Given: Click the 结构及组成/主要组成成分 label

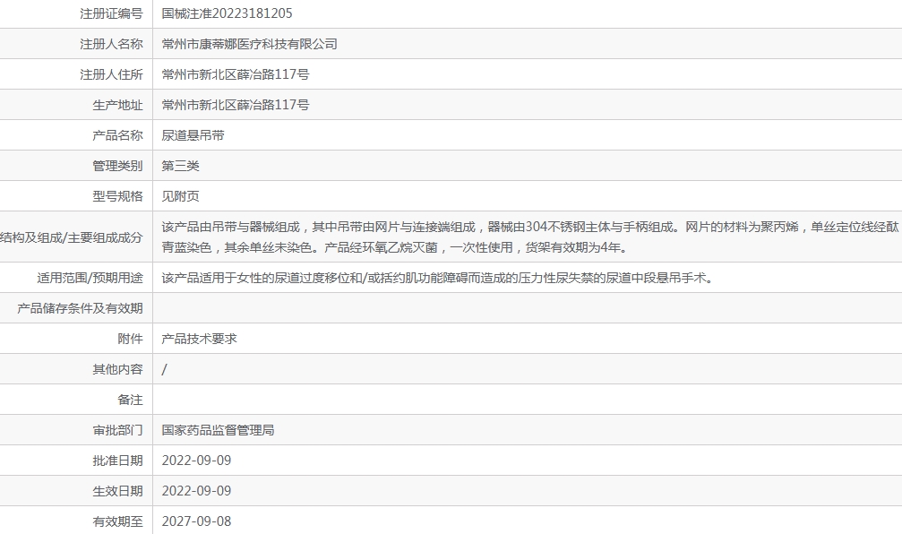Looking at the screenshot, I should point(72,237).
